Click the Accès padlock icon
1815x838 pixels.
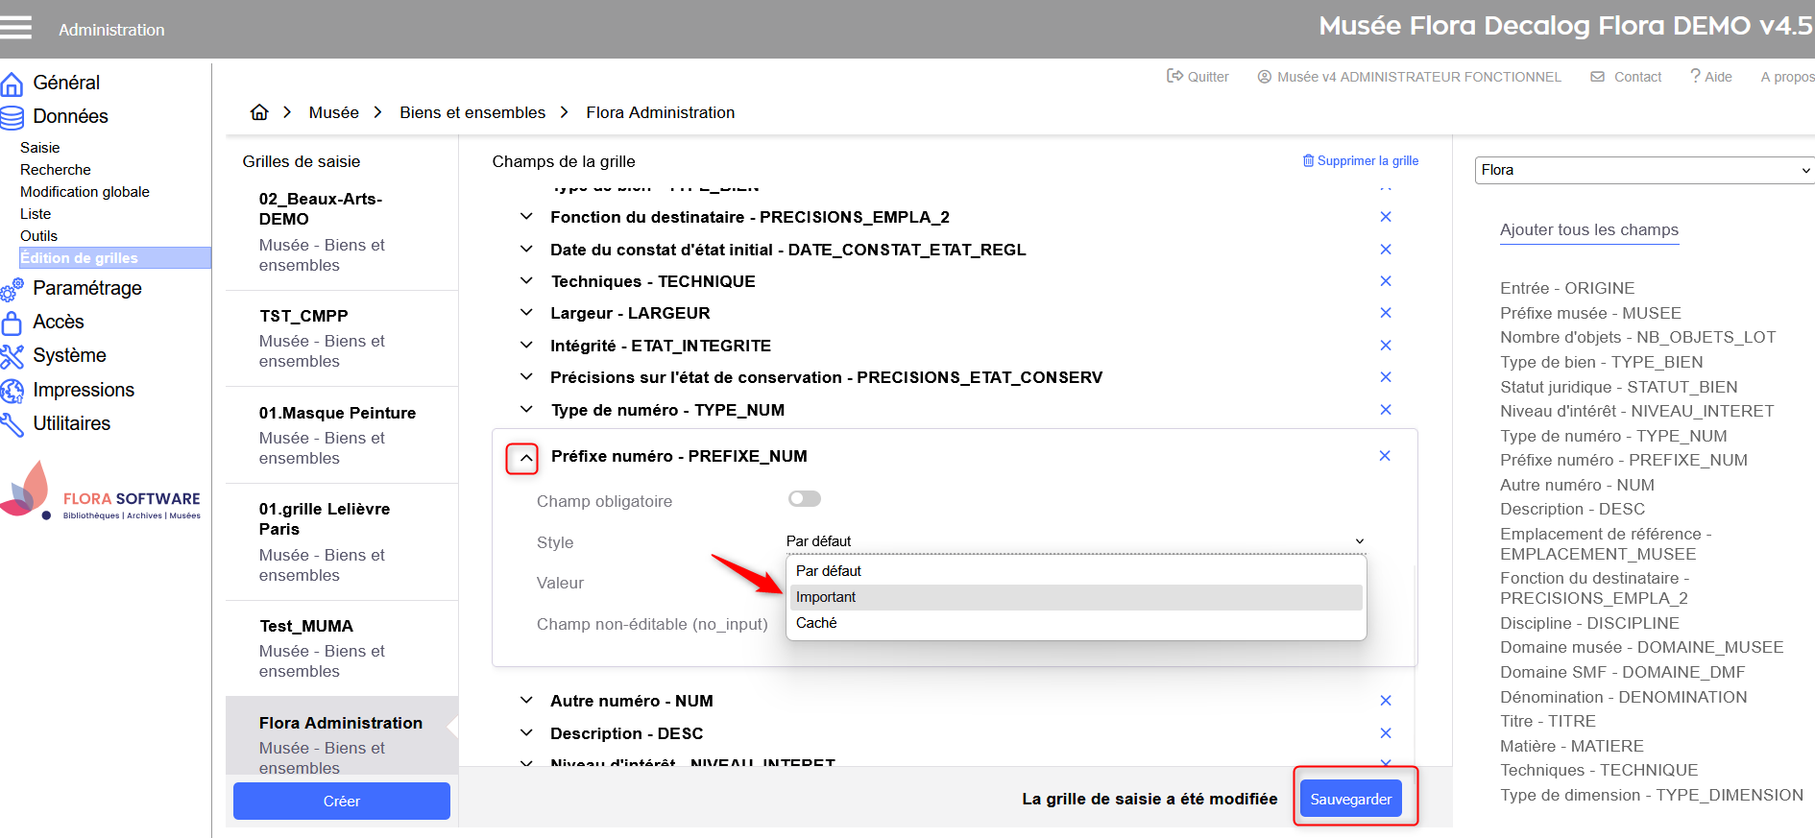pyautogui.click(x=12, y=323)
